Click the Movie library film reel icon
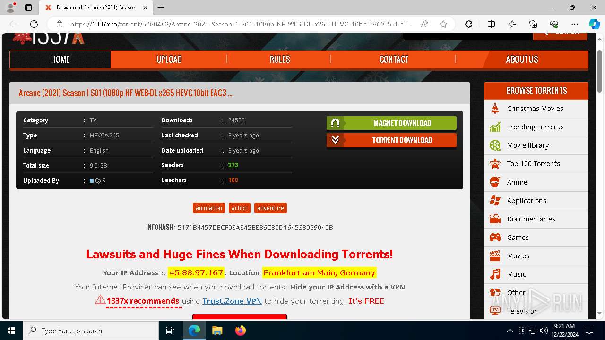605x340 pixels. click(495, 145)
